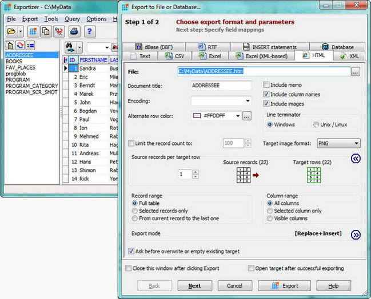Click the copy to clipboard toolbar icon
371x299 pixels.
(46, 31)
